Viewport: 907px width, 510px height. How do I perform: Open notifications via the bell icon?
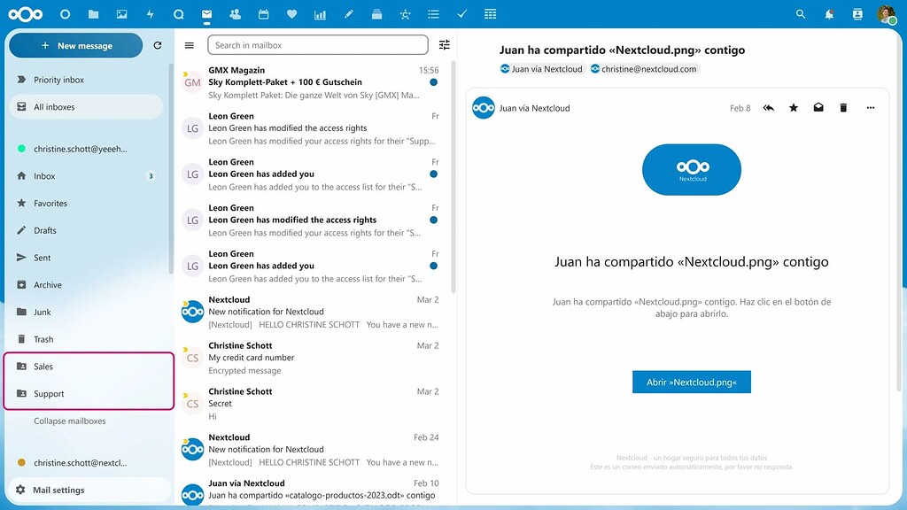coord(829,13)
